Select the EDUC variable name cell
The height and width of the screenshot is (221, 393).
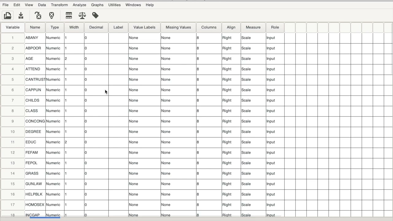pyautogui.click(x=35, y=142)
